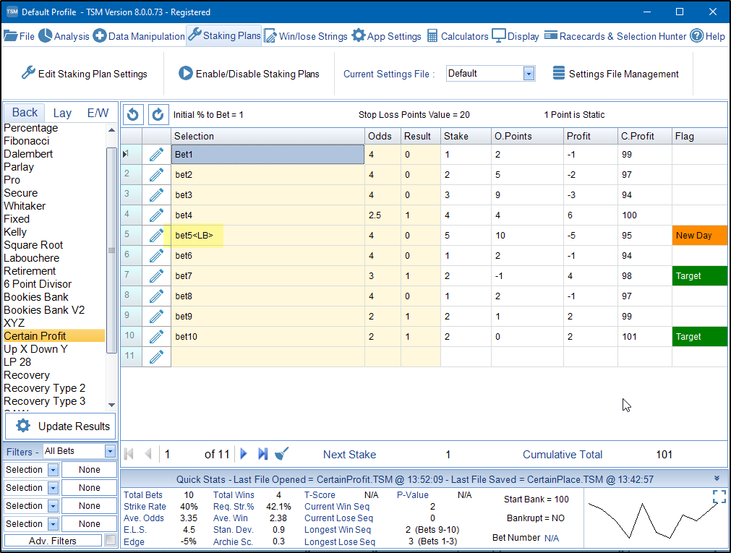Click the redo arrow above the bets grid

coord(158,114)
